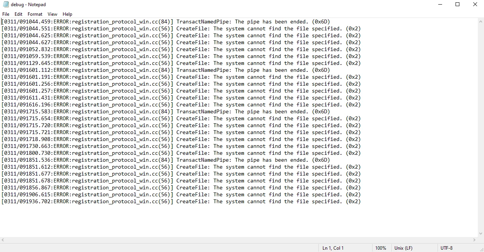Click the 100% zoom status entry
The height and width of the screenshot is (252, 484).
click(x=381, y=248)
